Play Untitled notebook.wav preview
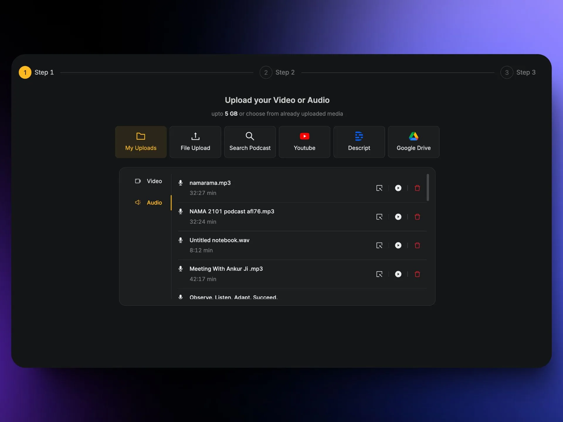 point(398,245)
